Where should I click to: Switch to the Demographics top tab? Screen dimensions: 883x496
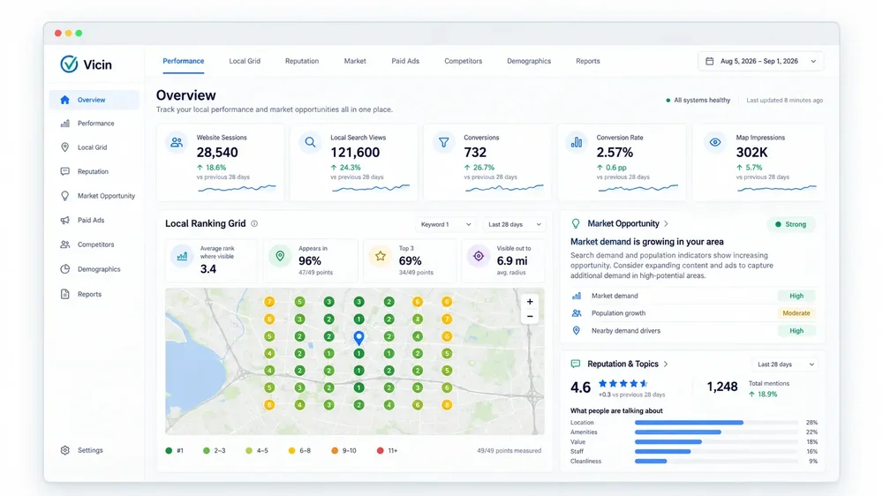(529, 61)
